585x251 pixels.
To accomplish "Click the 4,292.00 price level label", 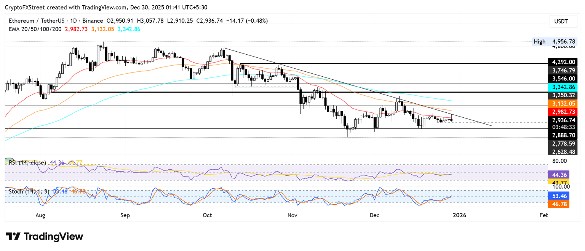I will [x=562, y=62].
